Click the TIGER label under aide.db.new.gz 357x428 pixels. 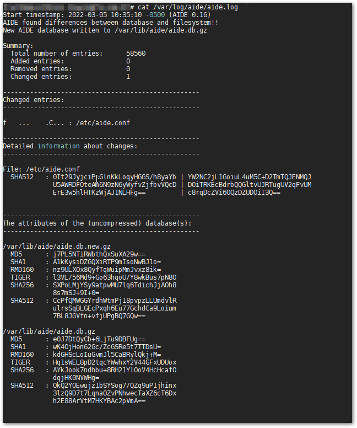click(x=20, y=277)
